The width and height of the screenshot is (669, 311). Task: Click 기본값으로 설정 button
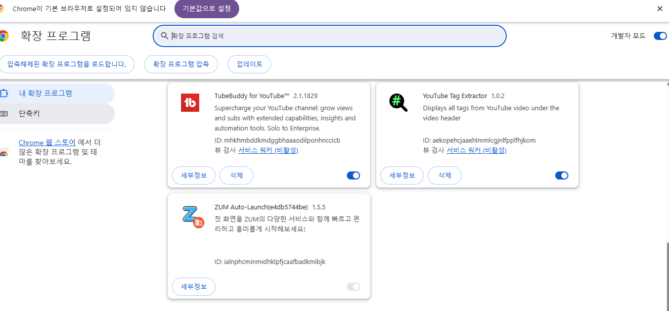point(207,9)
